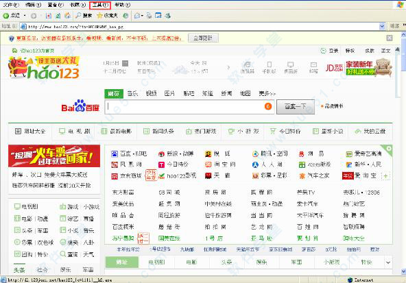406x283 pixels.
Task: Click the grey Forward arrow icon
Action: [34, 16]
